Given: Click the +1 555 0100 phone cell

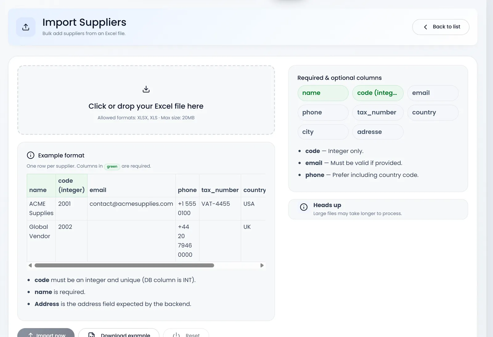Looking at the screenshot, I should pyautogui.click(x=187, y=209).
